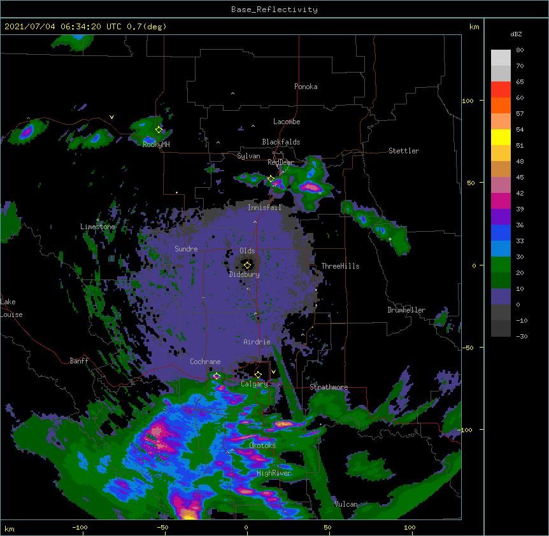Click the yellow diamond marker below the Cochrane label
This screenshot has height=536, width=549.
(x=217, y=376)
